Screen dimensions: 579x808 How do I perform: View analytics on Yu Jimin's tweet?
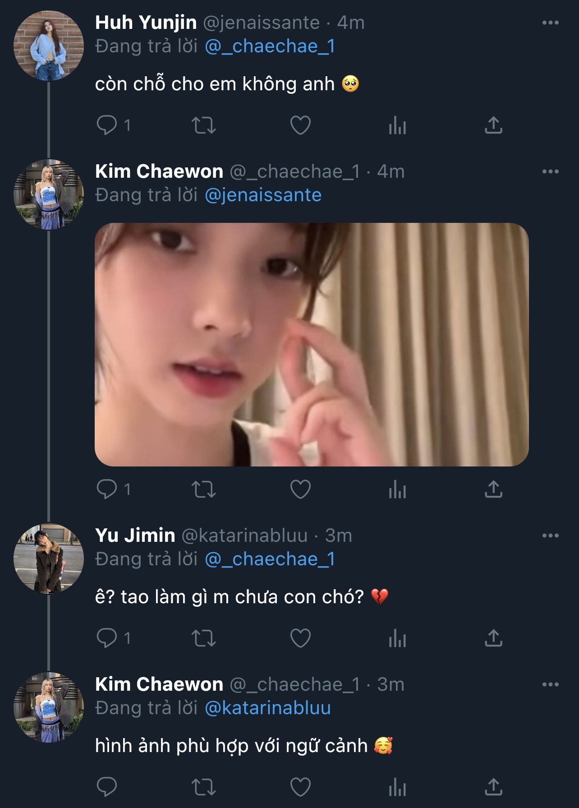pyautogui.click(x=397, y=638)
